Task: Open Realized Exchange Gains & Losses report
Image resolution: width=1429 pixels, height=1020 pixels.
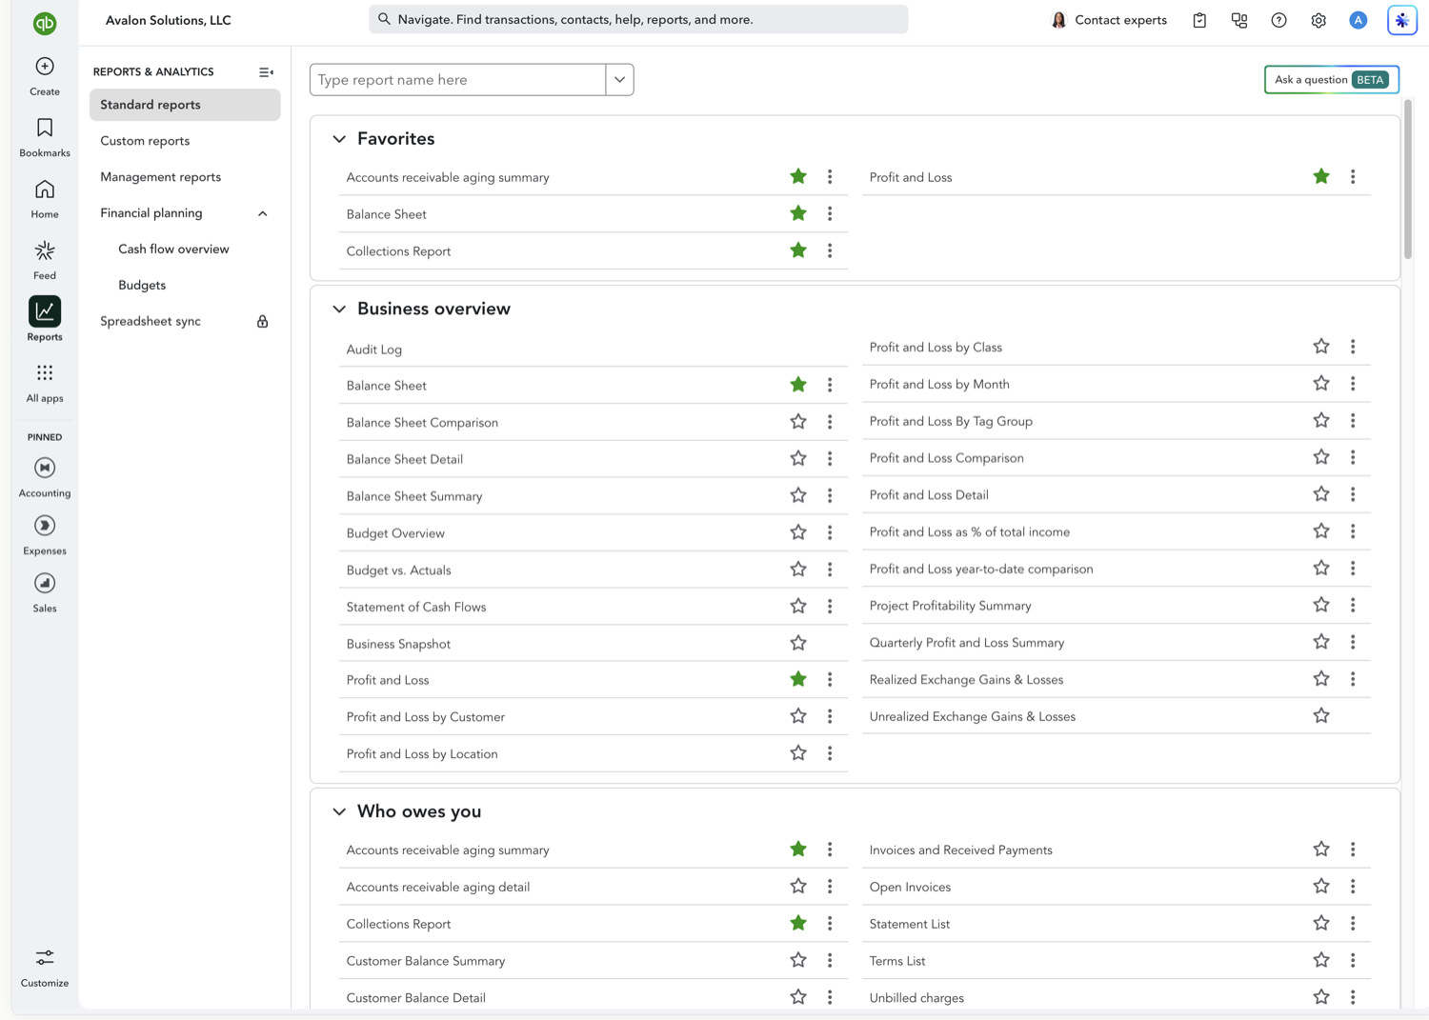Action: [x=966, y=680]
